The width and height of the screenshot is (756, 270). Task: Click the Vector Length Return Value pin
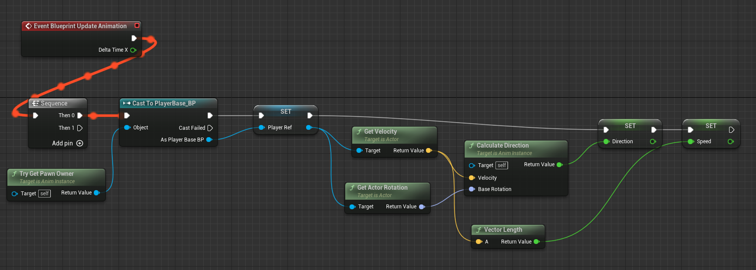(x=536, y=242)
